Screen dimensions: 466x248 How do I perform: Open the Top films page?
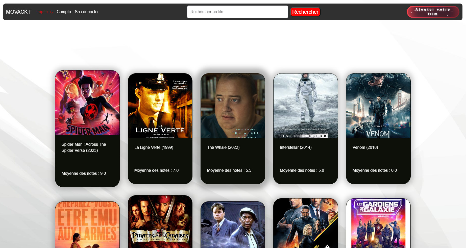pyautogui.click(x=45, y=12)
